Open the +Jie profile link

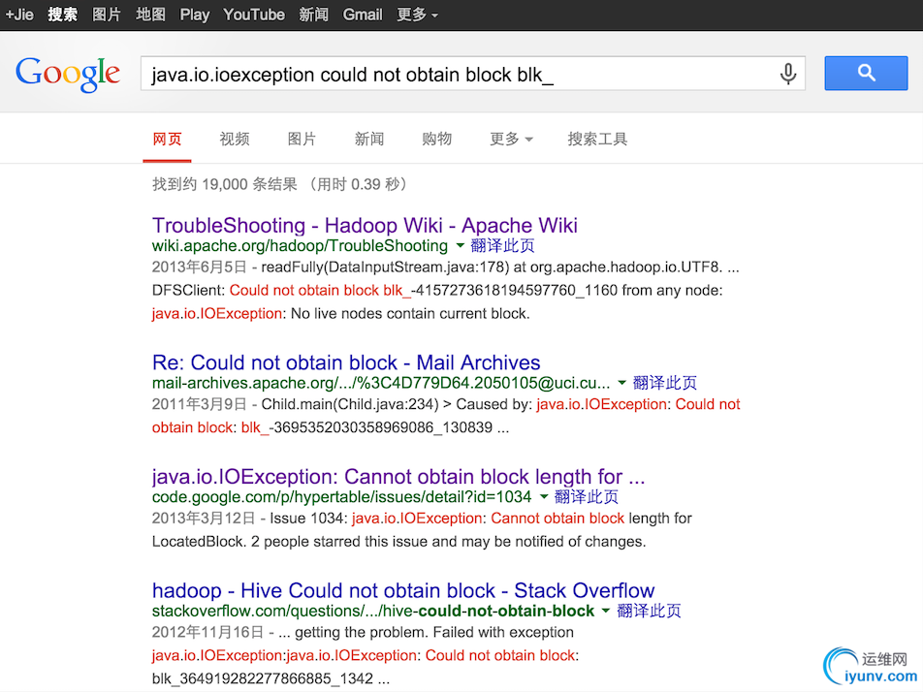[x=19, y=15]
